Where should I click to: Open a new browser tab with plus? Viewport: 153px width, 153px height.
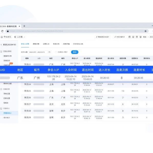click(x=24, y=26)
